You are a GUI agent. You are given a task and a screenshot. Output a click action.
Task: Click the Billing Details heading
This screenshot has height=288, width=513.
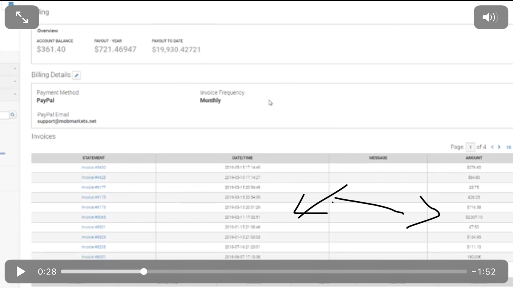pyautogui.click(x=51, y=75)
